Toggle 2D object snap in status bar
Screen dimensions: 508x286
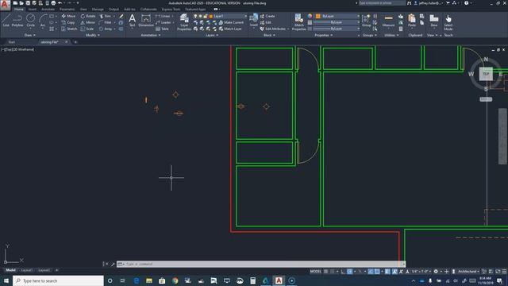click(378, 272)
